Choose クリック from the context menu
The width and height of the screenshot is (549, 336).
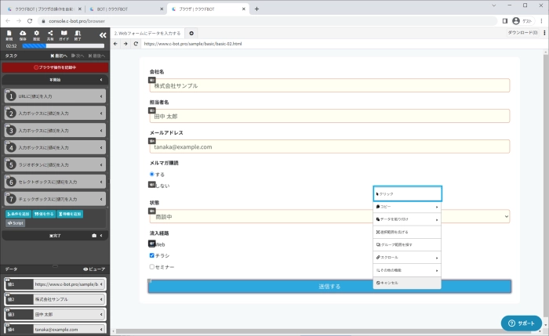click(407, 193)
